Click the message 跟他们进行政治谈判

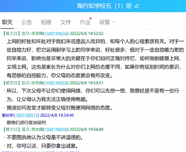point(26,122)
